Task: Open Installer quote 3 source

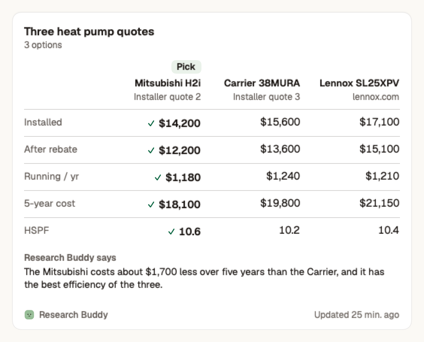Action: coord(267,97)
